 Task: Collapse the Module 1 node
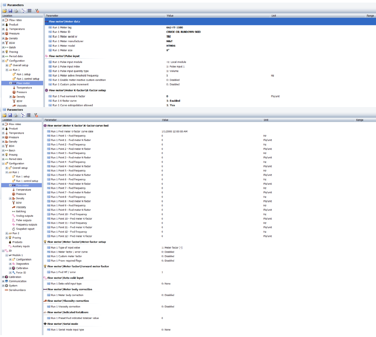(x=7, y=255)
